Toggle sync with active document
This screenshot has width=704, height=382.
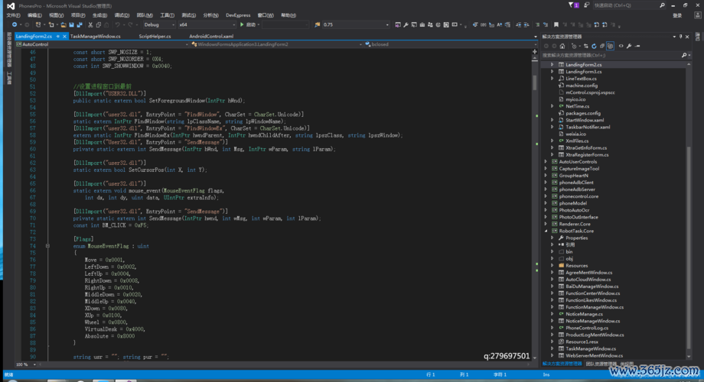(585, 46)
